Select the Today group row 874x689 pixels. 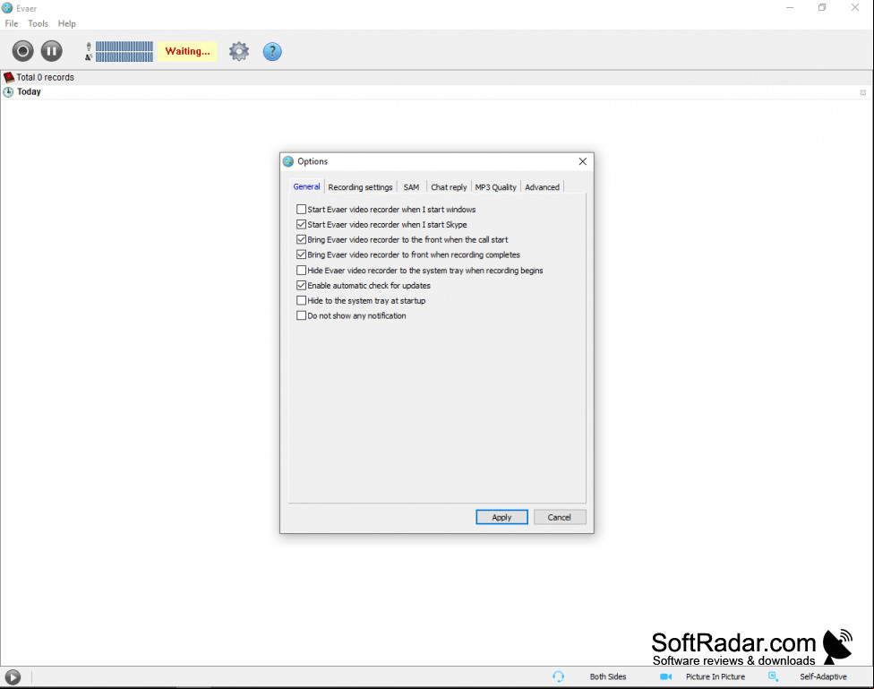[x=436, y=92]
